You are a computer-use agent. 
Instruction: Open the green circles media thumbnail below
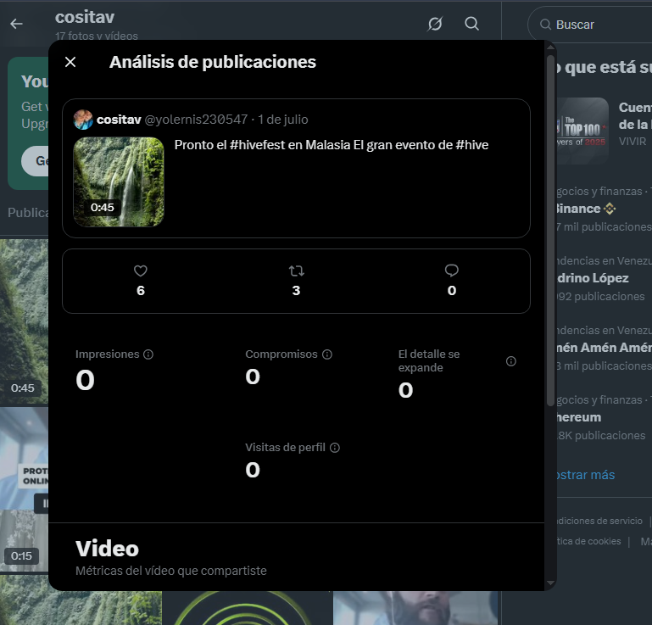(x=248, y=608)
